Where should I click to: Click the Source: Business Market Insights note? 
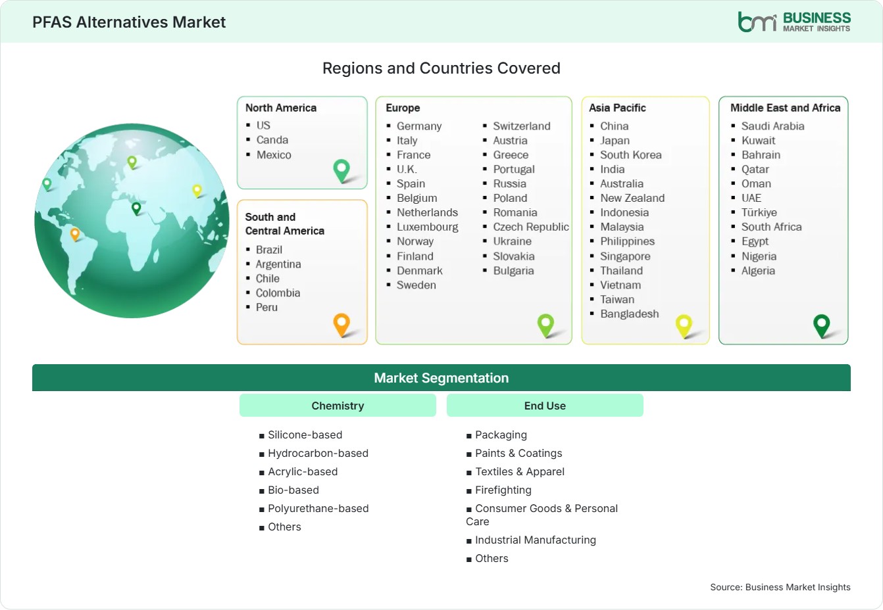tap(780, 588)
